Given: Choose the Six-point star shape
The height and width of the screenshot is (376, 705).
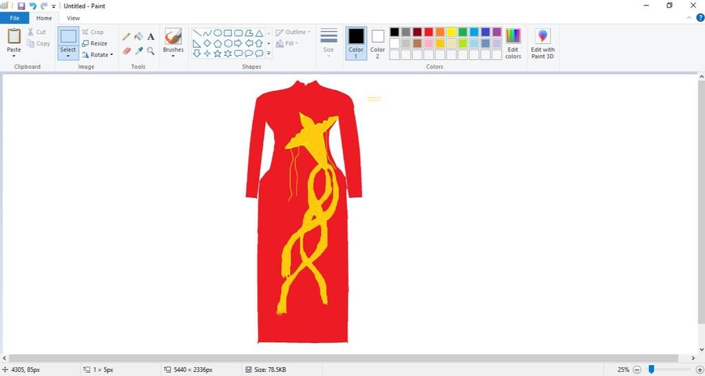Looking at the screenshot, I should click(x=228, y=54).
